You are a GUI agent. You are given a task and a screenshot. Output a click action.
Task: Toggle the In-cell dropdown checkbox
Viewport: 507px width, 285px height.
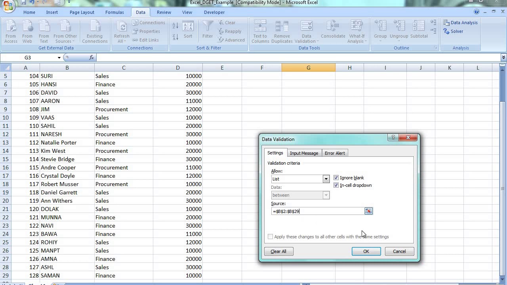[x=336, y=185]
